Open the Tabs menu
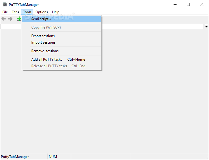Image resolution: width=209 pixels, height=160 pixels. pos(15,12)
